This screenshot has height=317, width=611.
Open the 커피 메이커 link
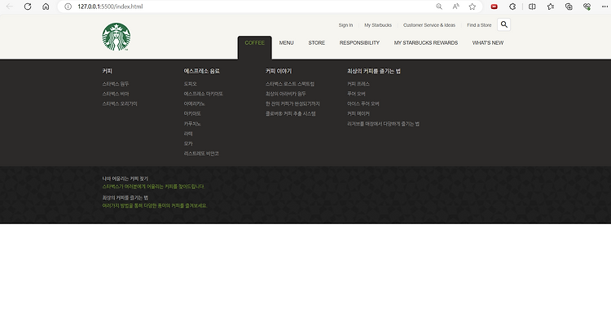pos(358,114)
